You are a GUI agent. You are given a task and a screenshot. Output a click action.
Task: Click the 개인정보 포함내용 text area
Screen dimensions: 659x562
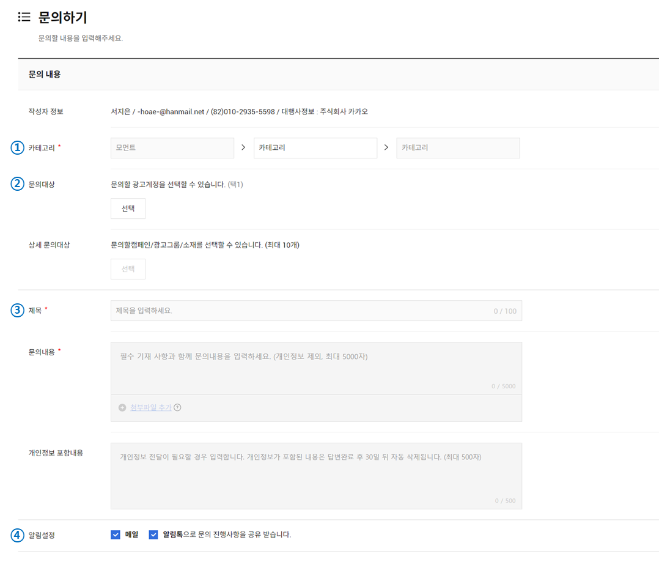[x=316, y=476]
